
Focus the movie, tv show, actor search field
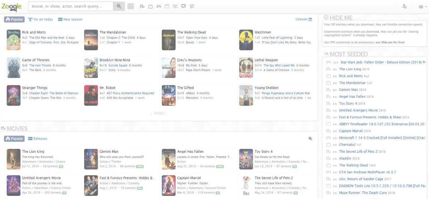pos(71,6)
